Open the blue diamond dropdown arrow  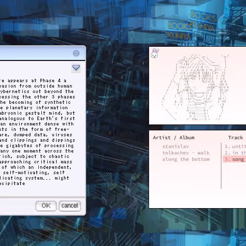pos(76,68)
